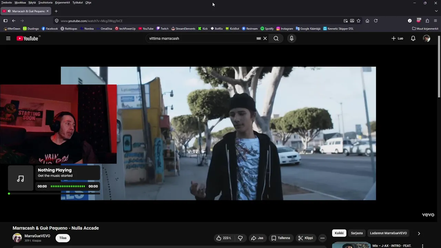Click the video player frame to pause

click(218, 133)
